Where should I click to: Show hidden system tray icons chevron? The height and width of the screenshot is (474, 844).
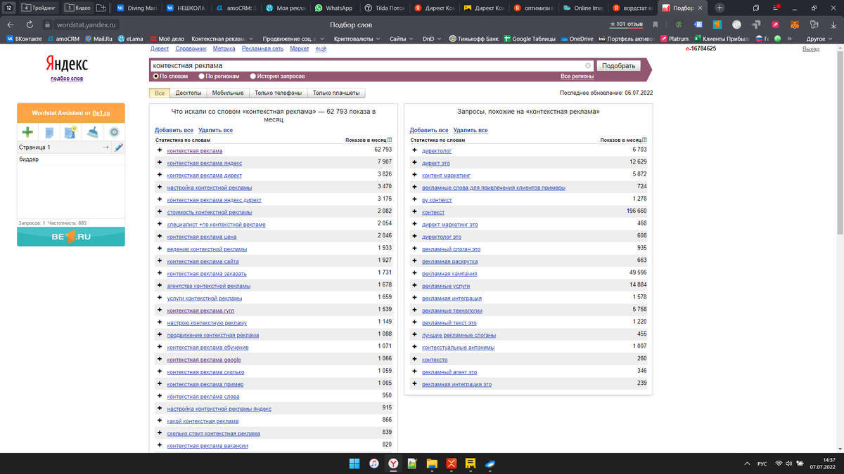747,463
